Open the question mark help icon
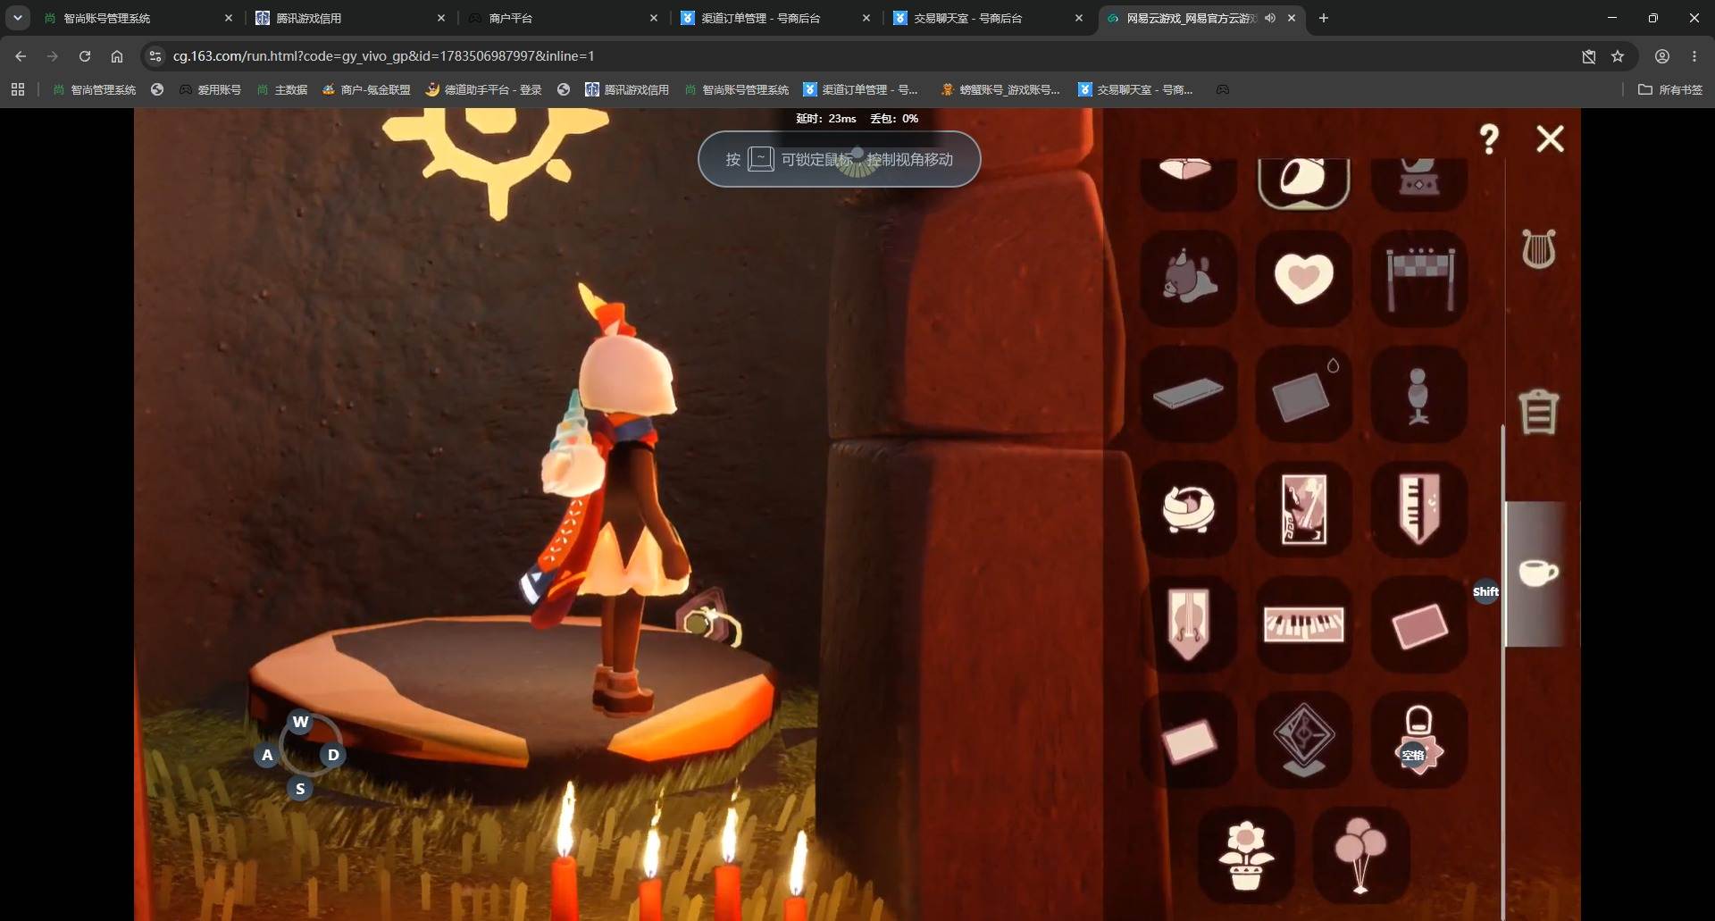The height and width of the screenshot is (921, 1715). tap(1488, 138)
